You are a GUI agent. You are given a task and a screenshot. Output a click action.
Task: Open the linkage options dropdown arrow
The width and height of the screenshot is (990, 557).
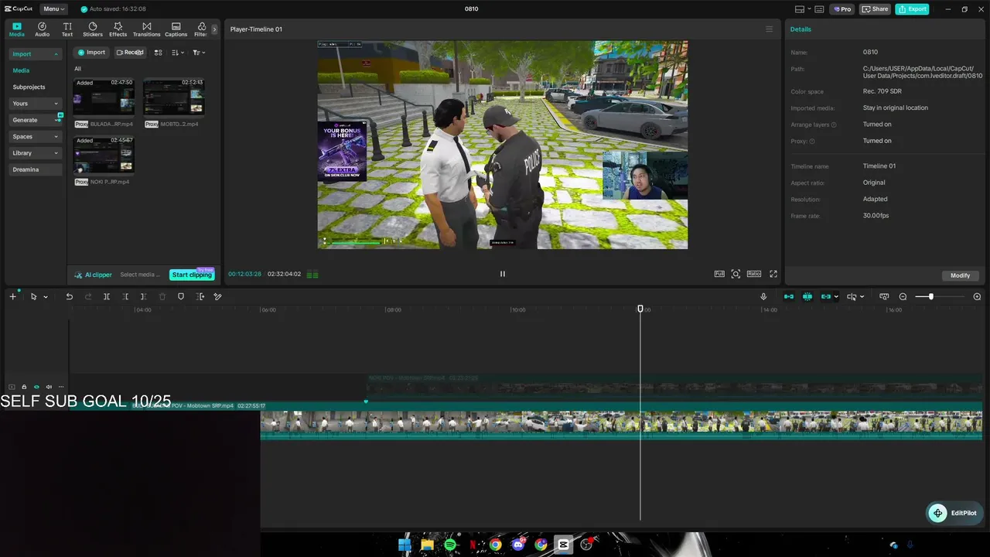[x=836, y=297]
